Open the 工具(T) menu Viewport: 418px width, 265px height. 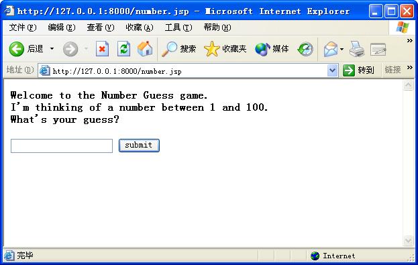pos(178,28)
